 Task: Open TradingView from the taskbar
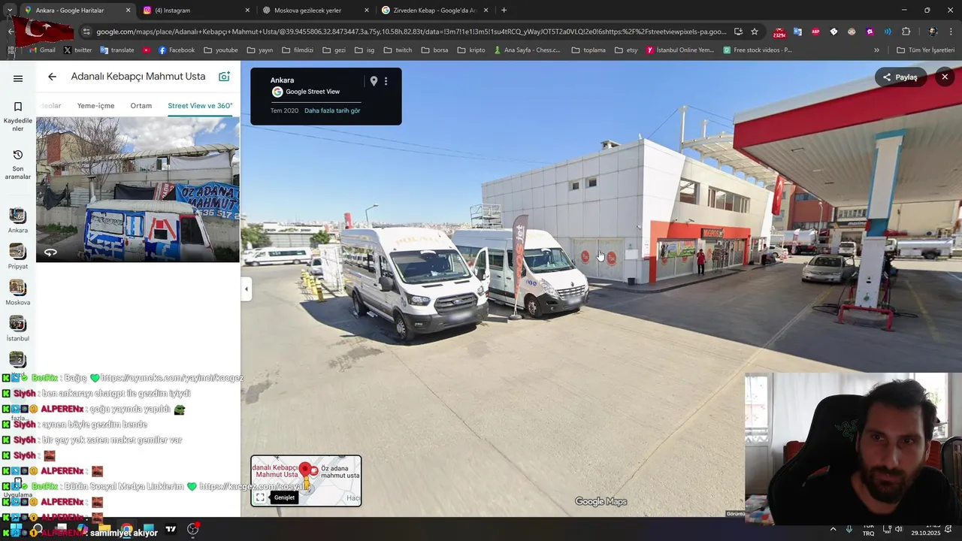coord(171,529)
